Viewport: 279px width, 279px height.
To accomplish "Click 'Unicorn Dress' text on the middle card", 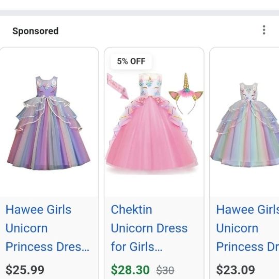I will point(149,228).
